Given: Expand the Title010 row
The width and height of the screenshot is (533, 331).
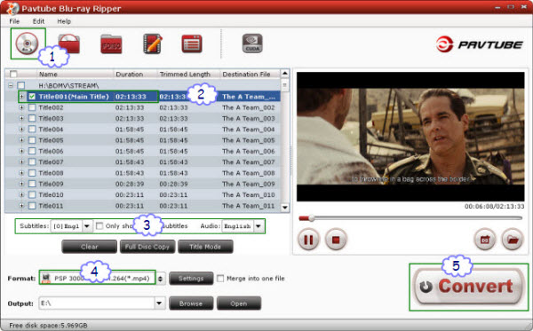Looking at the screenshot, I should click(21, 195).
